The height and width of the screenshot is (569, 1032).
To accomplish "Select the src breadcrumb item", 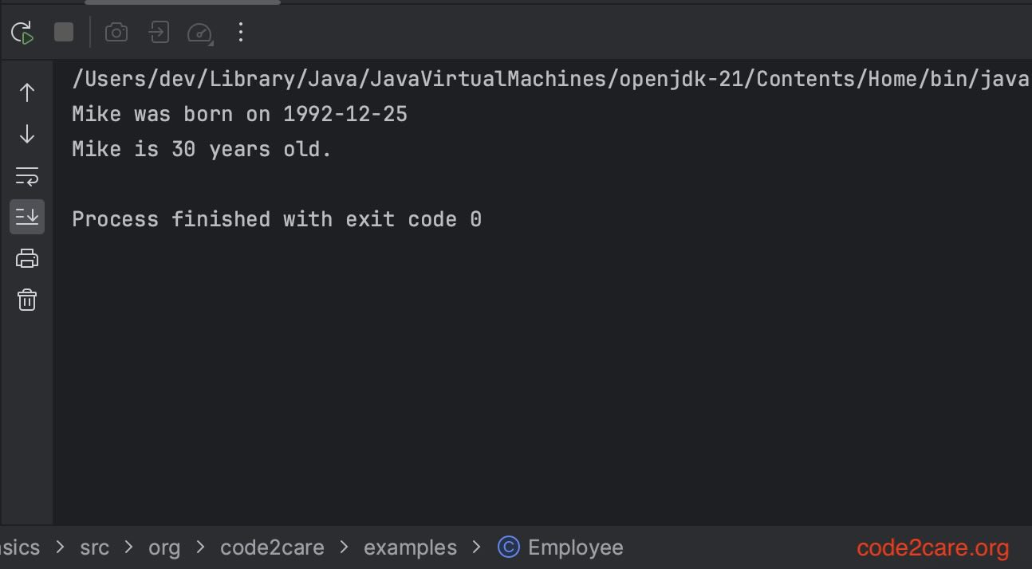I will click(x=93, y=547).
